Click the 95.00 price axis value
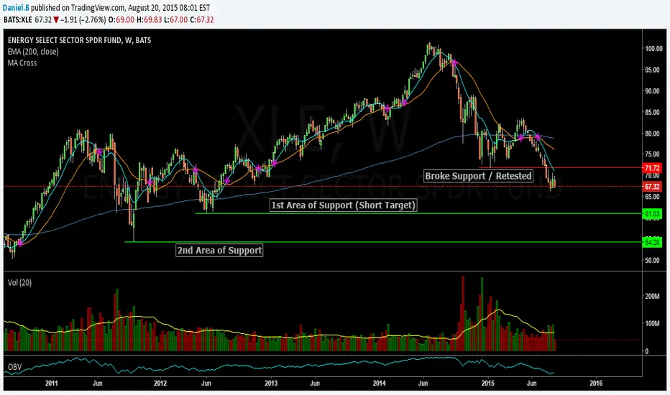Viewport: 670px width, 395px height. pyautogui.click(x=653, y=70)
